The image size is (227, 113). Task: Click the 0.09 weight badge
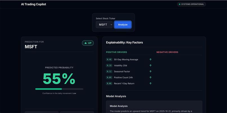109,78
